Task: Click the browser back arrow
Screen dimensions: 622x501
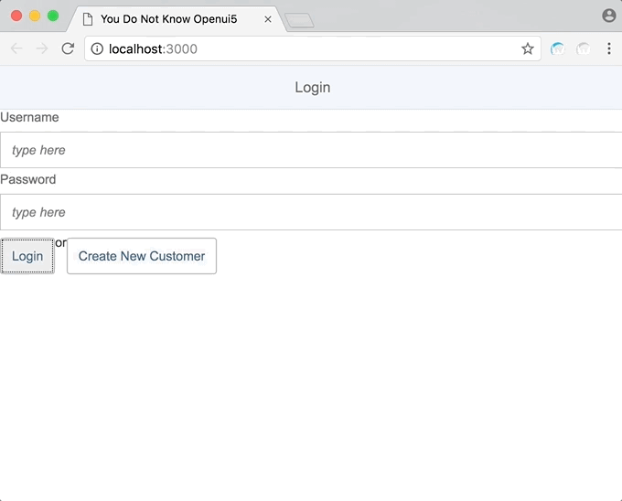Action: pyautogui.click(x=16, y=48)
